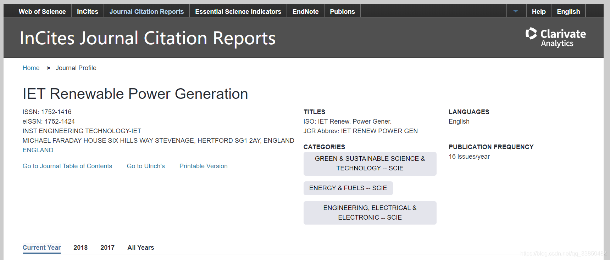Screen dimensions: 610x260
Task: Select Energy & Fuels SCIE category
Action: point(348,188)
